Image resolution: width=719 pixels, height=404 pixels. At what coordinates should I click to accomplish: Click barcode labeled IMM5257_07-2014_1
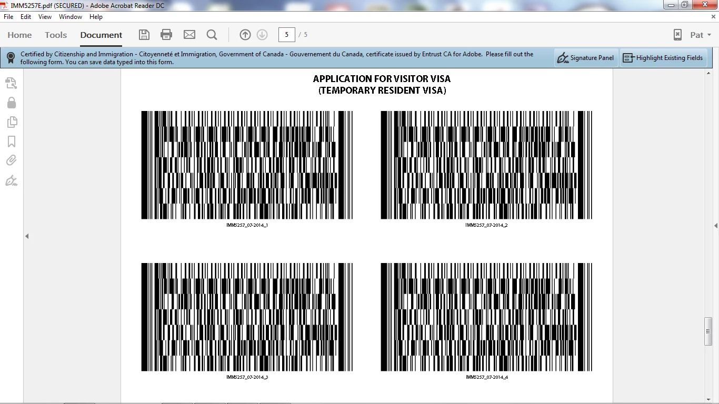[x=247, y=165]
